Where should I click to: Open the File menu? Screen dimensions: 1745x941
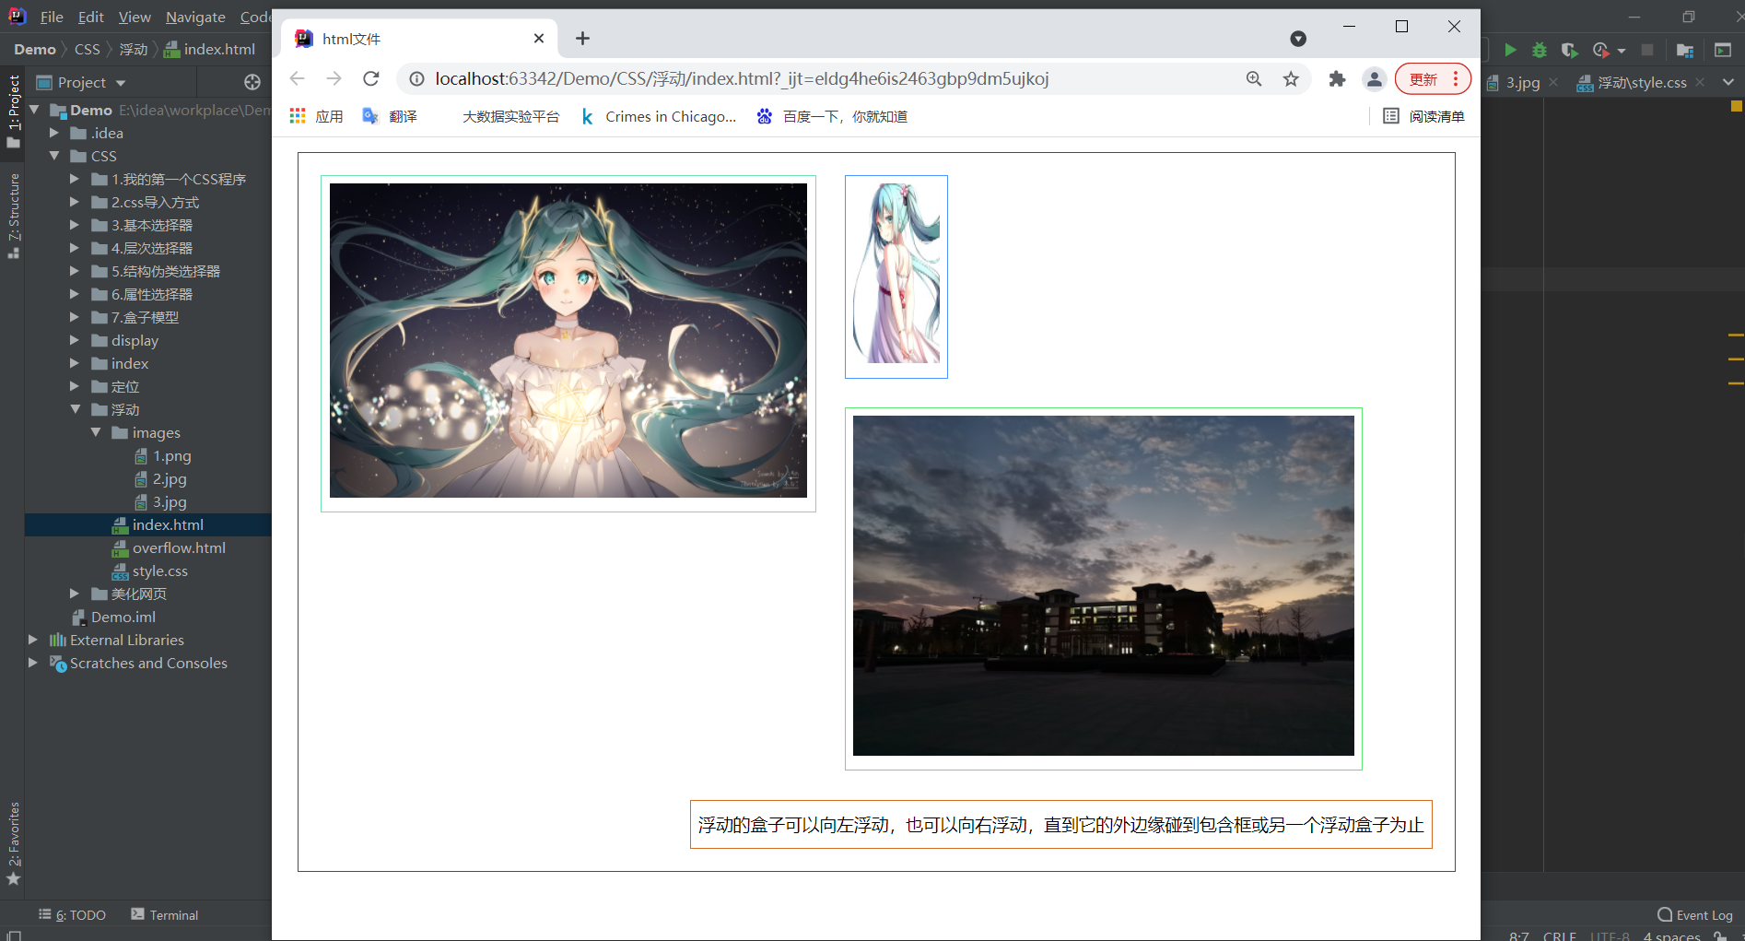52,17
